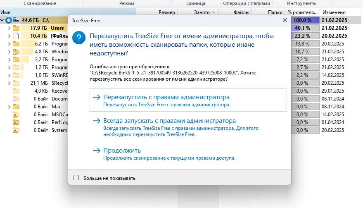The image size is (363, 208).
Task: Sort by '% родителя' column header
Action: 303,12
